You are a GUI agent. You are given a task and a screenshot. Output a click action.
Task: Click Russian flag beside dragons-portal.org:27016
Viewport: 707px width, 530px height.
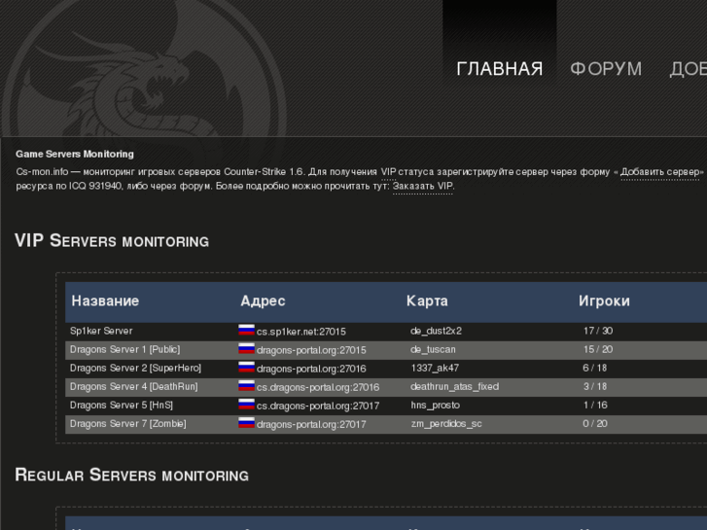click(x=247, y=368)
